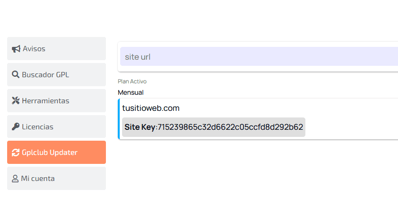
Task: Click the blue accent bar of site card
Action: point(119,119)
